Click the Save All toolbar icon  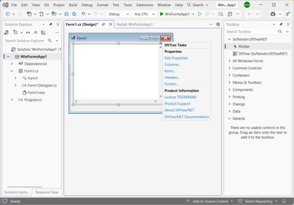[74, 14]
